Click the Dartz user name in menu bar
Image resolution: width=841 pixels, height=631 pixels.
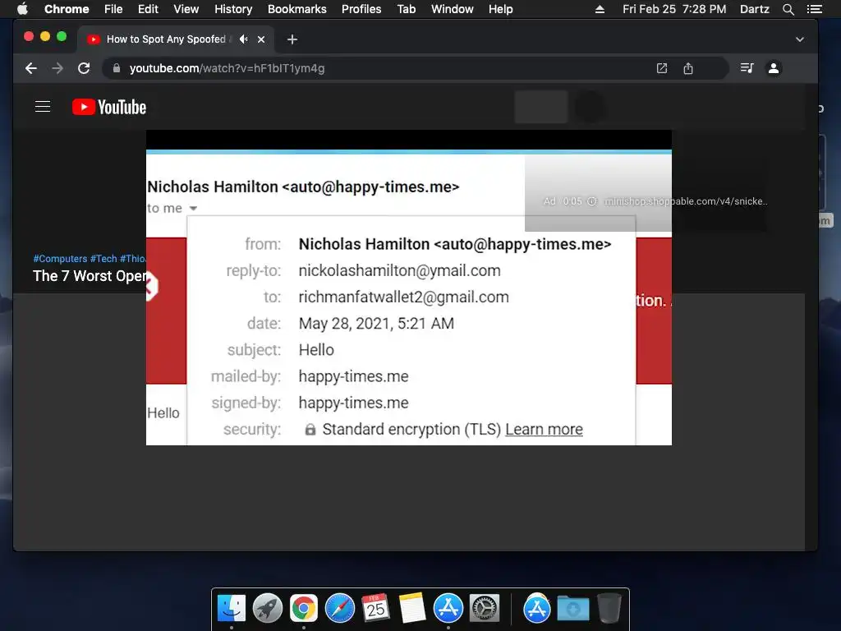click(754, 9)
